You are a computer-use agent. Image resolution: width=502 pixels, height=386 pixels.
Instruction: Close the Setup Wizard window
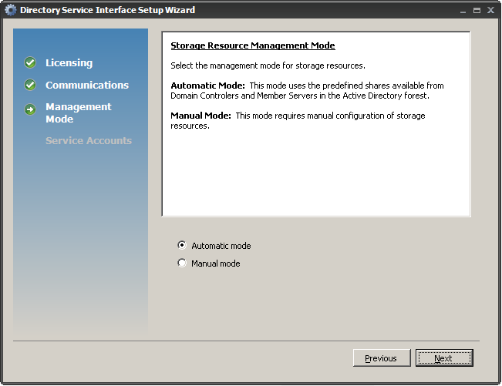point(490,10)
